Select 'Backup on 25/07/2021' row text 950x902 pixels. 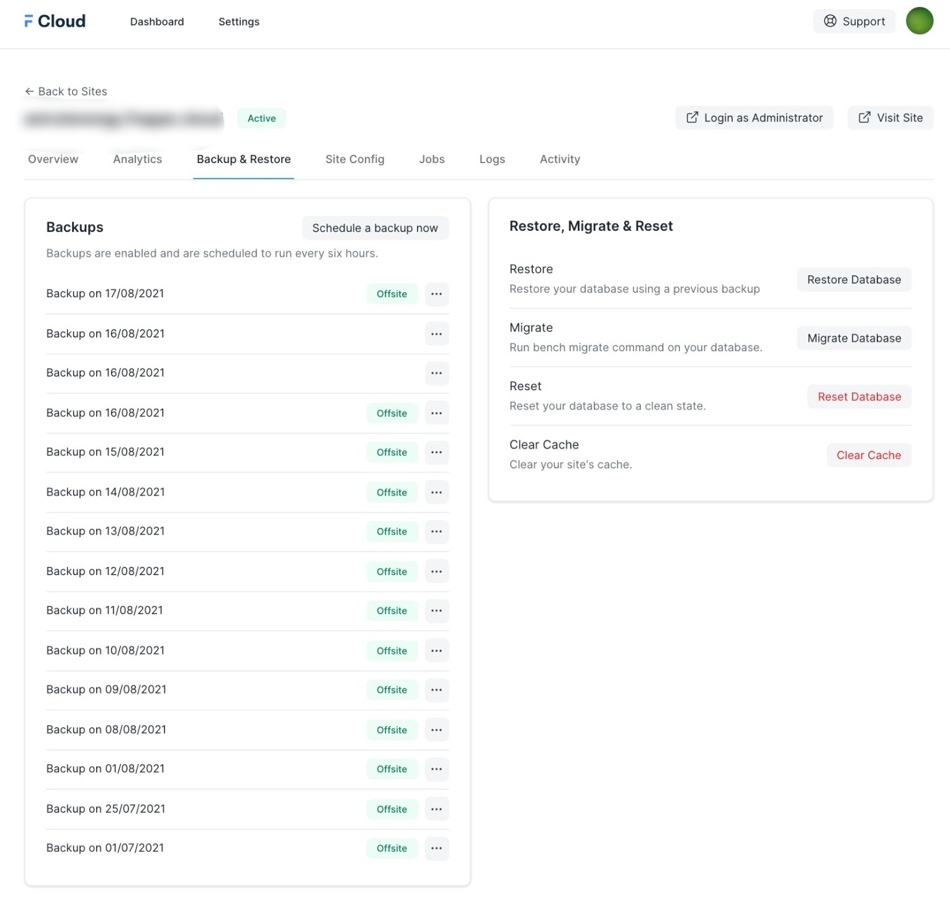click(x=106, y=809)
